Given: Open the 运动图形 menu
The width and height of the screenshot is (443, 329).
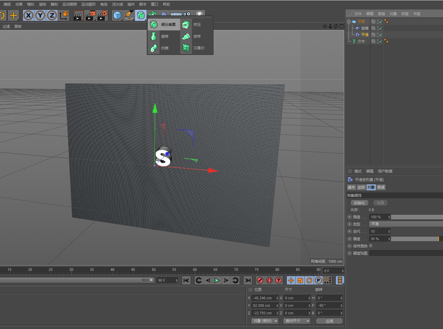Looking at the screenshot, I should [x=89, y=4].
